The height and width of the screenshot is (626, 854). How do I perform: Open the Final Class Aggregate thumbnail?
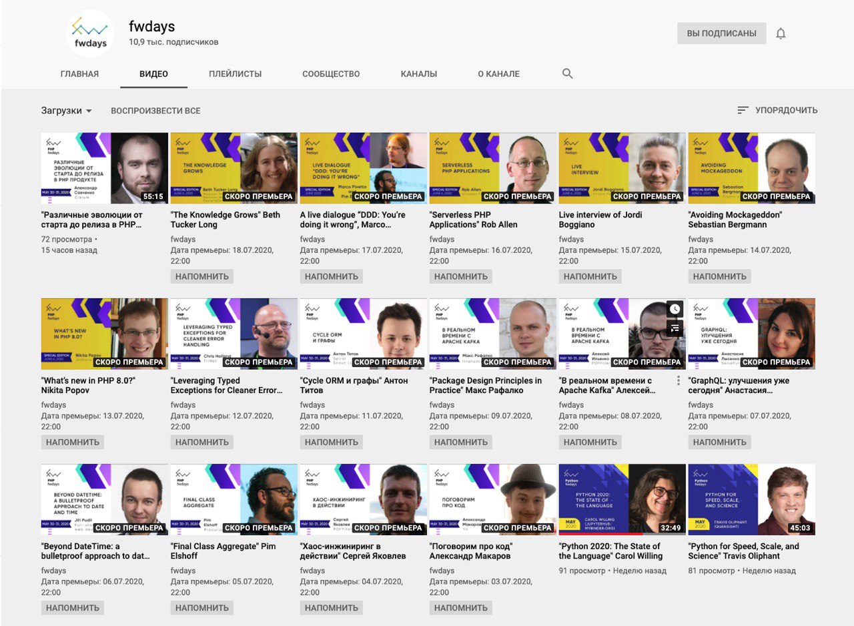(234, 499)
